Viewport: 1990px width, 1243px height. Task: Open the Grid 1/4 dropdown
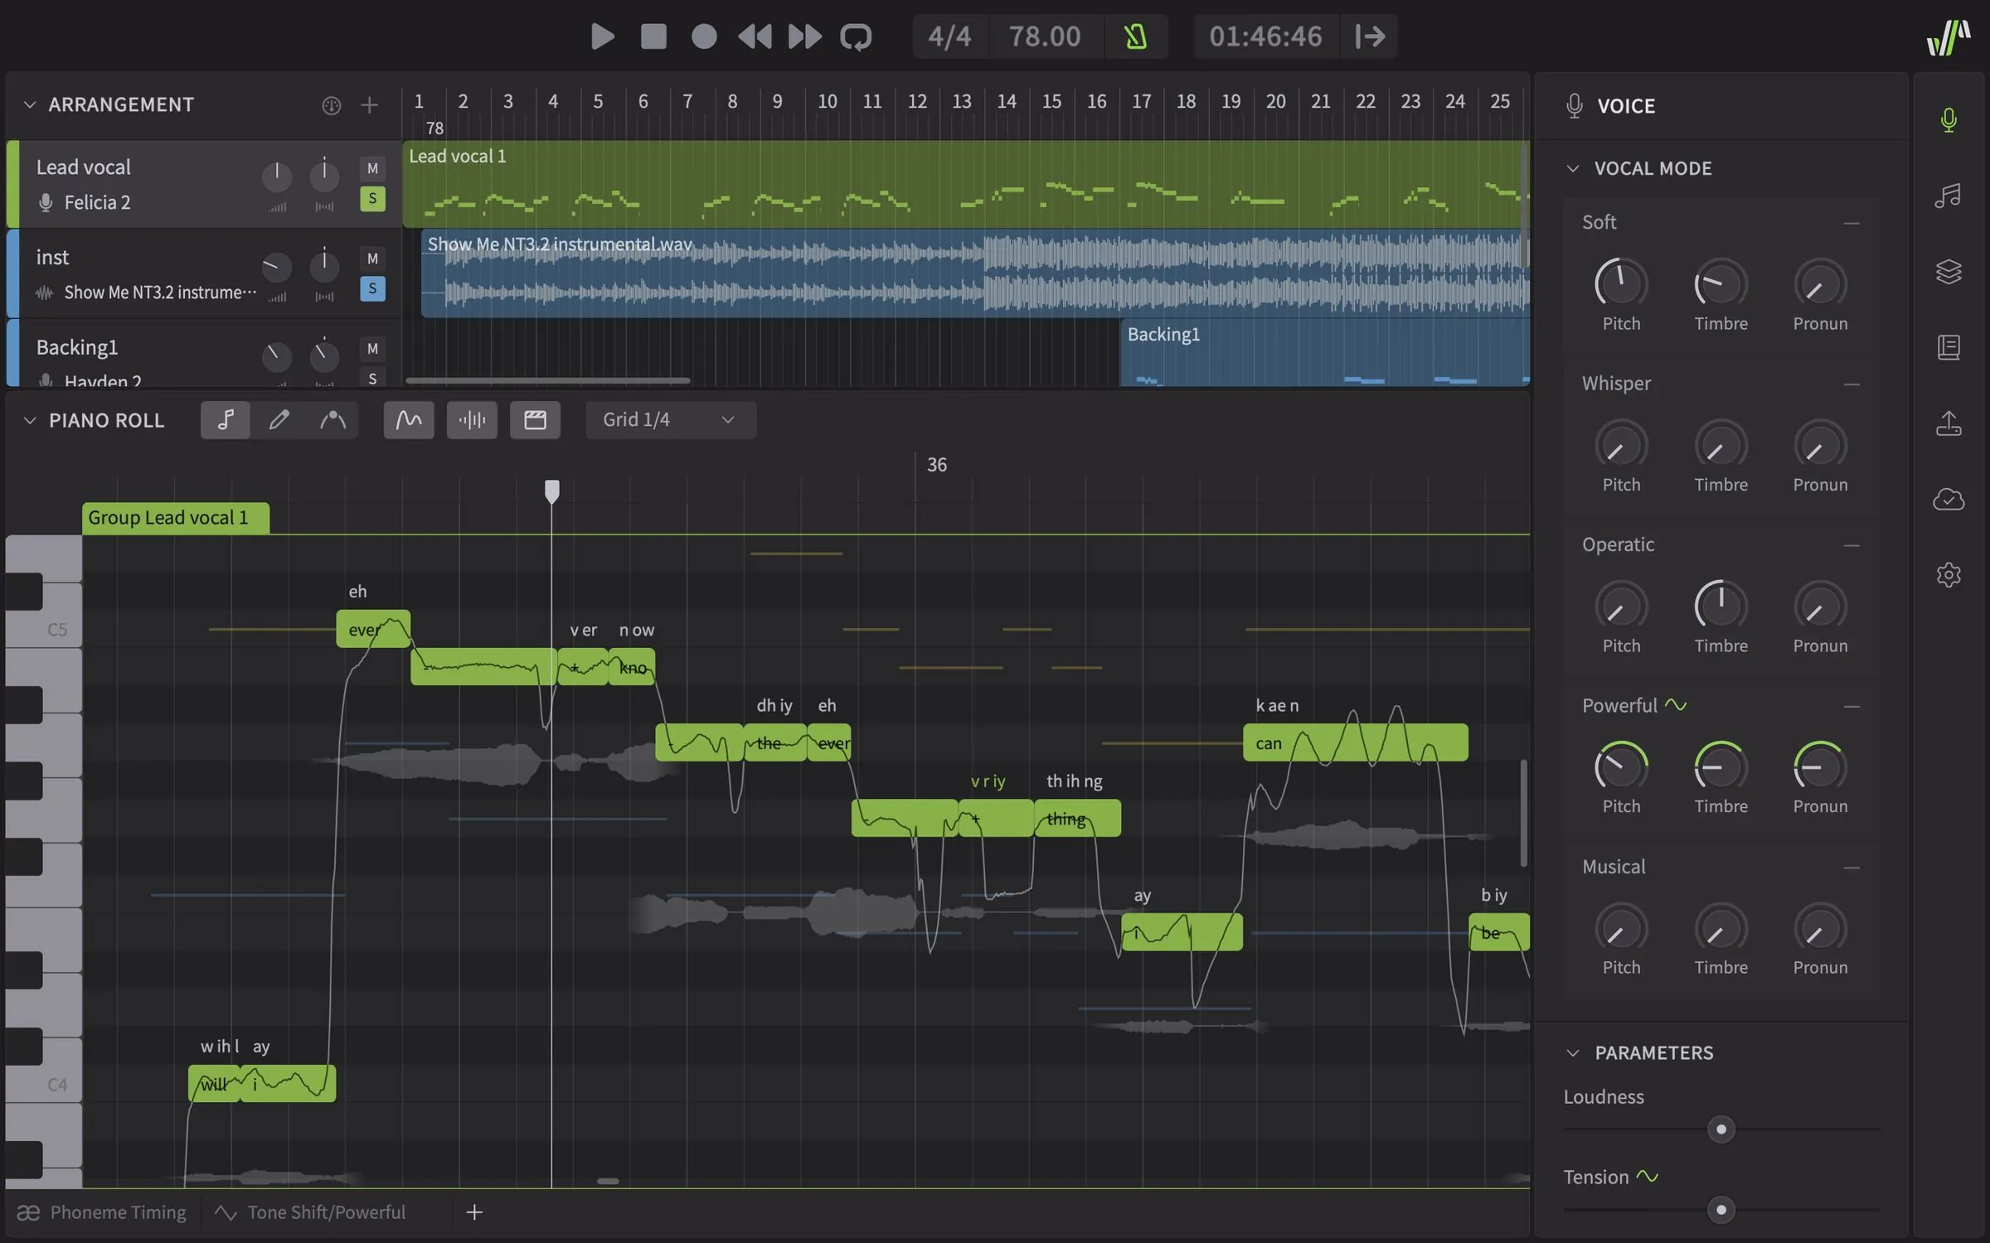(x=670, y=420)
